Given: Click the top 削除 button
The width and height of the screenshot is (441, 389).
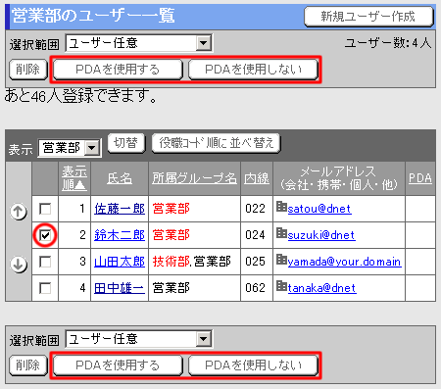Looking at the screenshot, I should 28,70.
